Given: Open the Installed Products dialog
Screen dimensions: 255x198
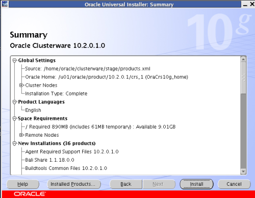Looking at the screenshot, I should tap(74, 184).
